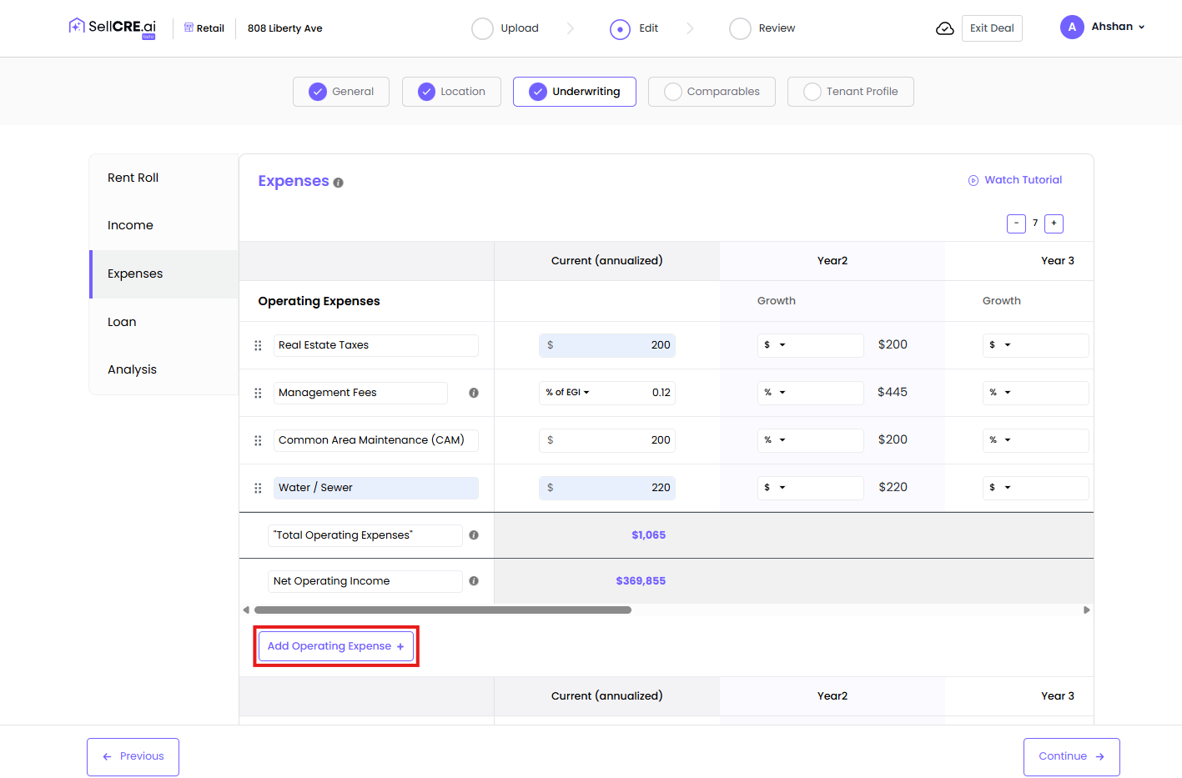Click the Comparables empty circle

pos(673,92)
